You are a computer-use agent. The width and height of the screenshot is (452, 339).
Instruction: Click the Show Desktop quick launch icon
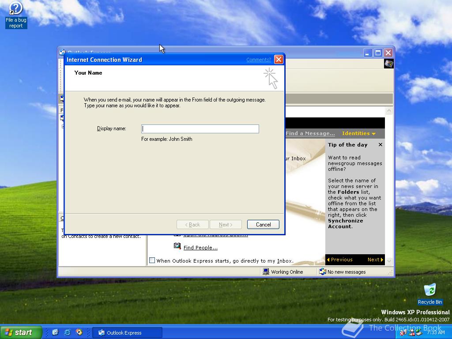point(55,332)
